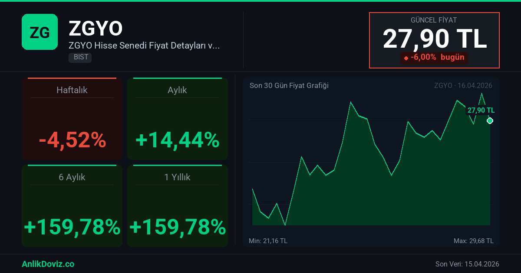The height and width of the screenshot is (273, 521).
Task: Click the ZGYO · 16.04.2026 chart watermark
Action: pos(463,85)
